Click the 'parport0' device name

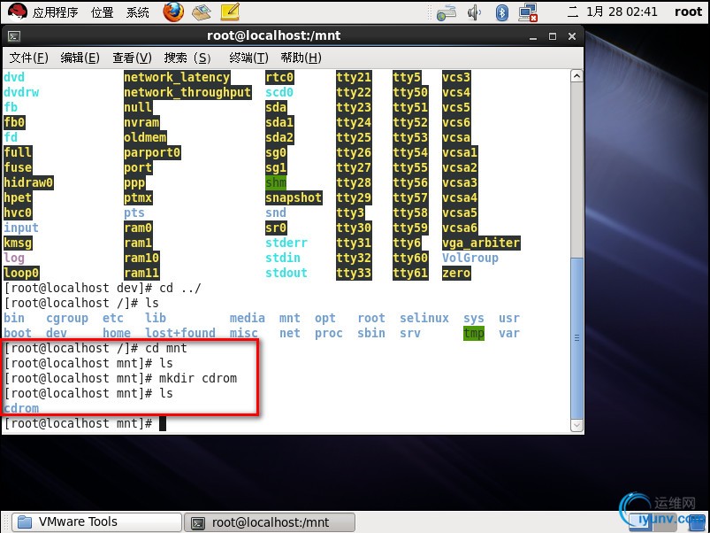pyautogui.click(x=152, y=153)
